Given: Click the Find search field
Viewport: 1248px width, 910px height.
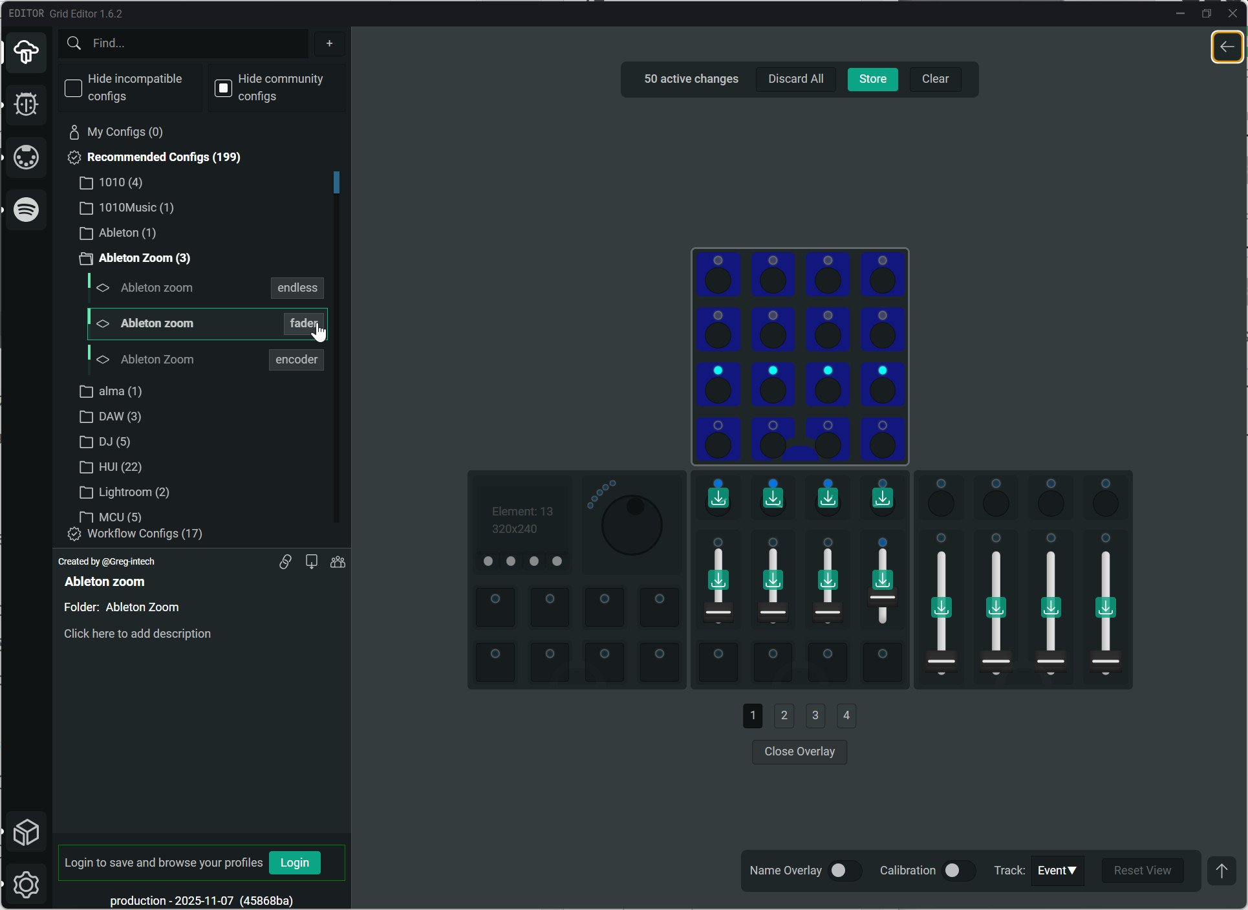Looking at the screenshot, I should click(194, 43).
